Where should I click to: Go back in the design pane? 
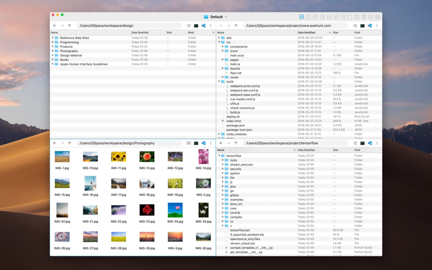[55, 26]
